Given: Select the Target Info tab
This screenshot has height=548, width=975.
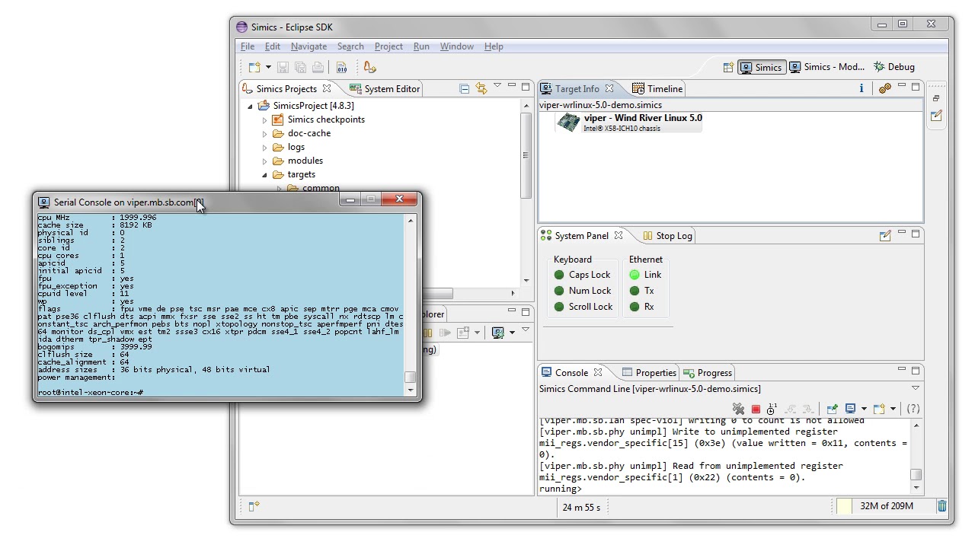Looking at the screenshot, I should 577,89.
